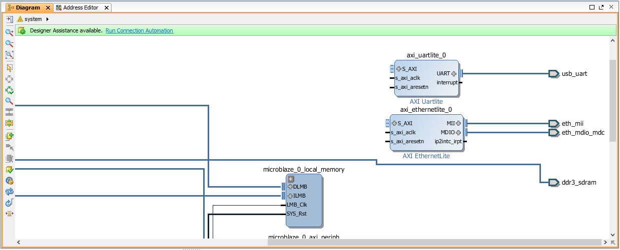Click the Regenerate Layout icon
Screen dimensions: 620x250
(x=9, y=192)
